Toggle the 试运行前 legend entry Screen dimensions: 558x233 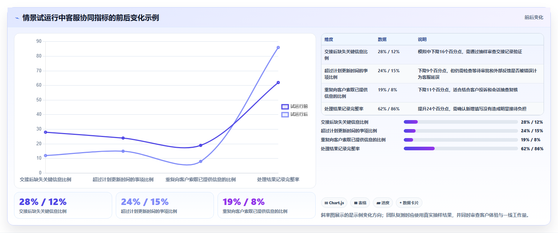click(x=294, y=106)
